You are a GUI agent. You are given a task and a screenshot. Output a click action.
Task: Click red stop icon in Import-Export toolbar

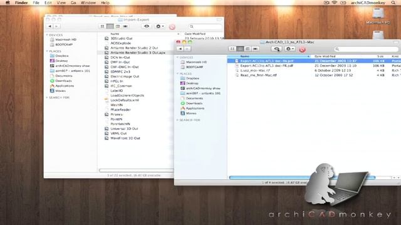coord(172,27)
